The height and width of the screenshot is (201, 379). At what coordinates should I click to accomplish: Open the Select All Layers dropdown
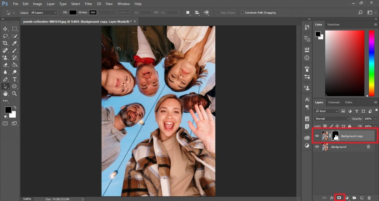[x=44, y=13]
